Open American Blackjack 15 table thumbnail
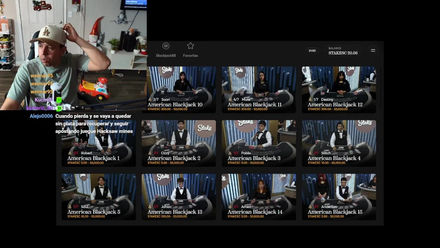440x248 pixels. click(339, 197)
